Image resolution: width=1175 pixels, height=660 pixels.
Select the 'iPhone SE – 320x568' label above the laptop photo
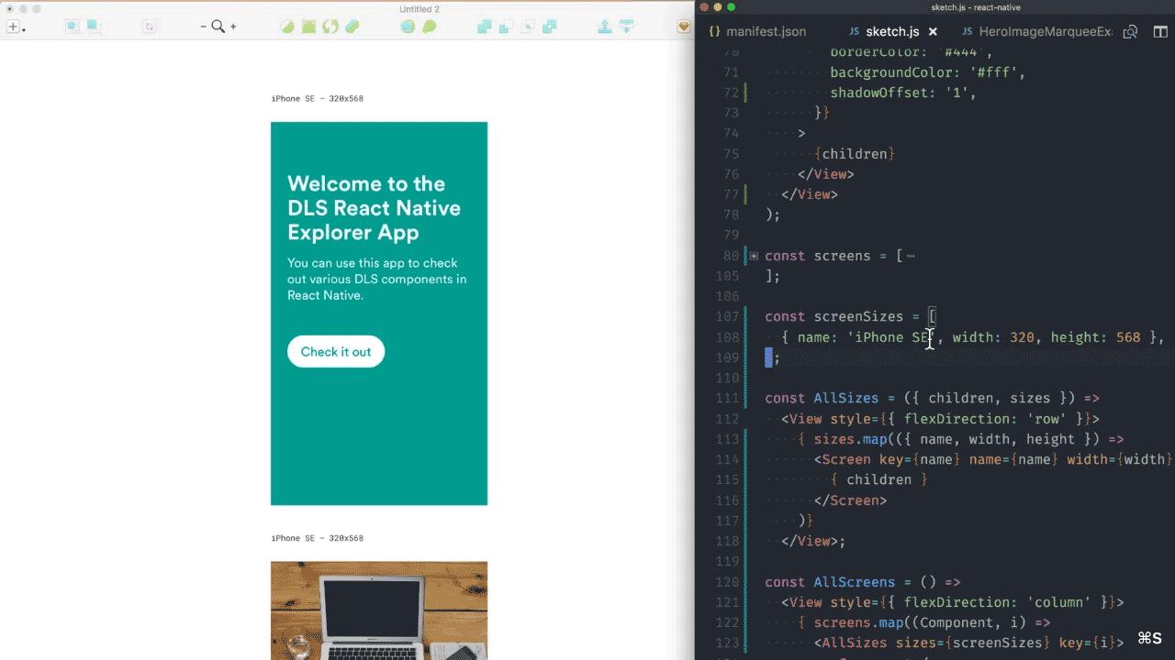point(317,538)
